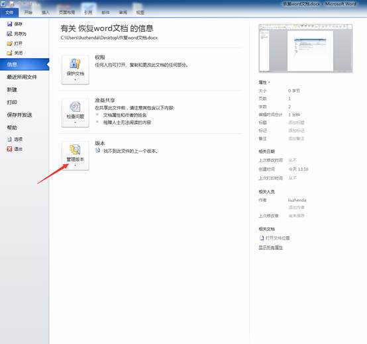Switch to the 视图 (View) tab
The height and width of the screenshot is (344, 367).
[x=140, y=13]
